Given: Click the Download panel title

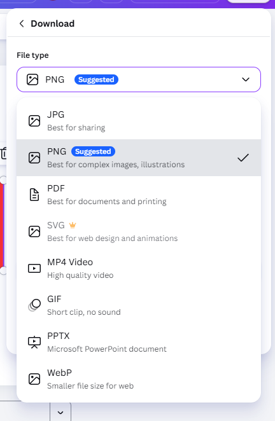Looking at the screenshot, I should point(53,24).
